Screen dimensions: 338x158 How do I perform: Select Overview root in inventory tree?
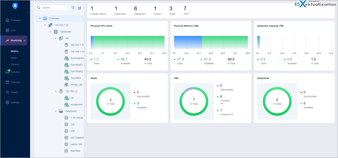tap(54, 18)
